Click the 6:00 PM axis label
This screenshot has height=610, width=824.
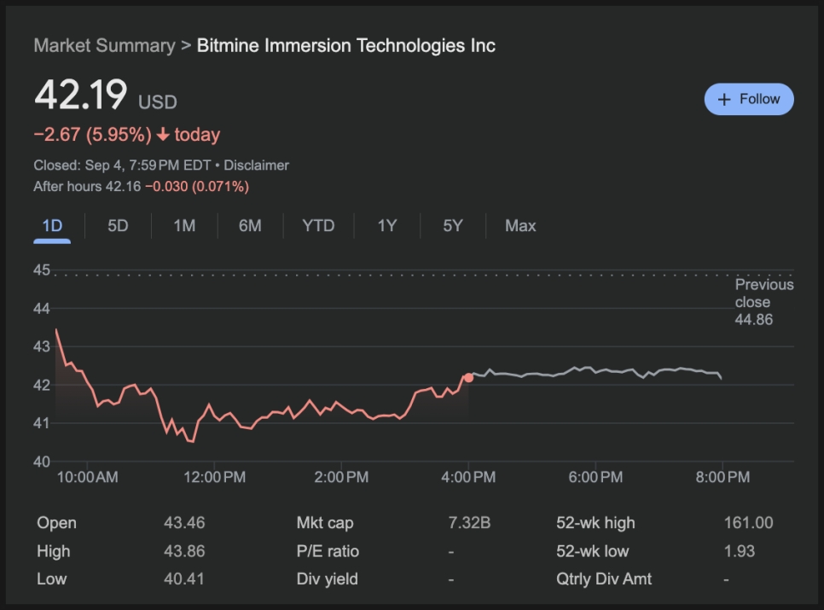click(x=595, y=477)
